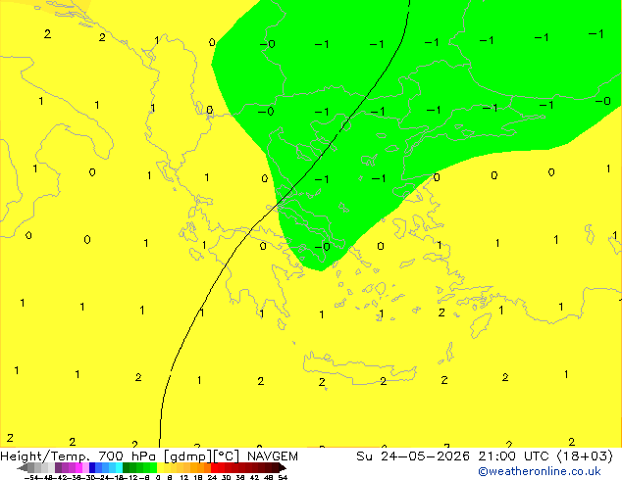Viewport: 622px width, 480px height.
Task: Select the magenta swatch in legend
Action: coord(78,468)
